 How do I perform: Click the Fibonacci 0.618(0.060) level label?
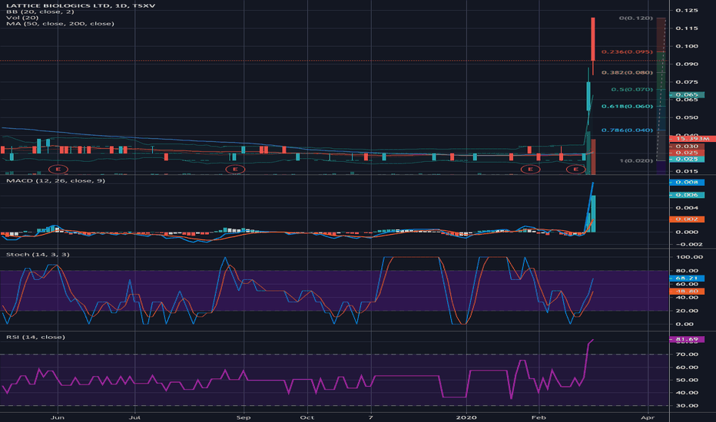click(627, 107)
